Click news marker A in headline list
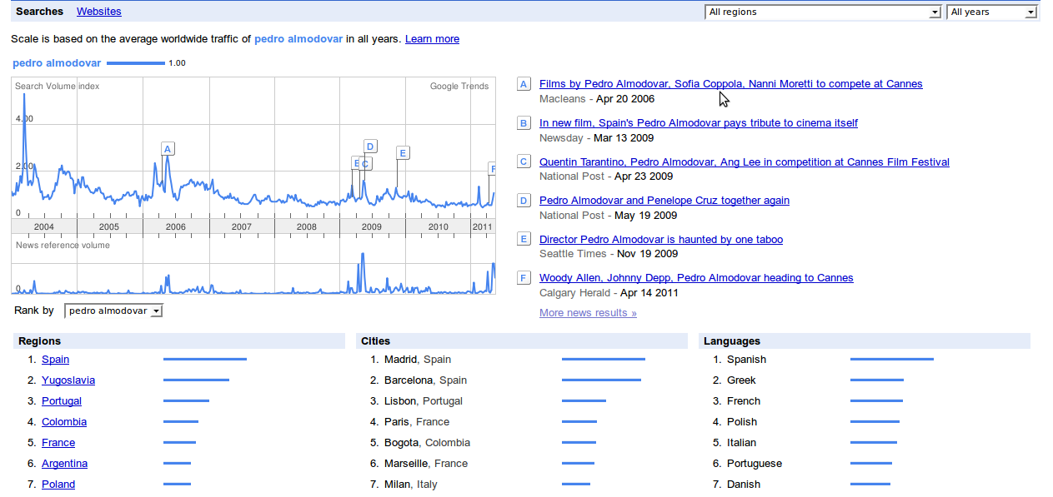The image size is (1053, 497). click(524, 84)
